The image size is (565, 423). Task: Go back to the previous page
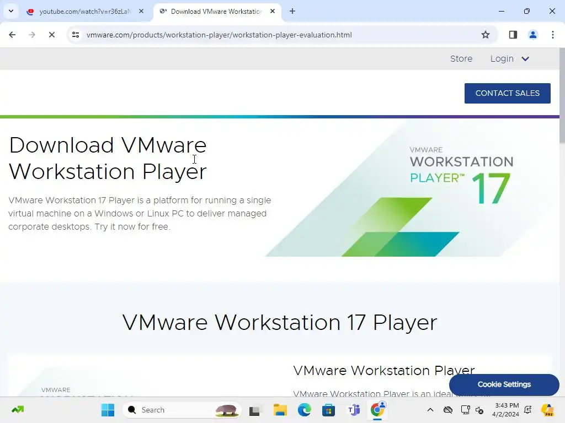coord(12,35)
